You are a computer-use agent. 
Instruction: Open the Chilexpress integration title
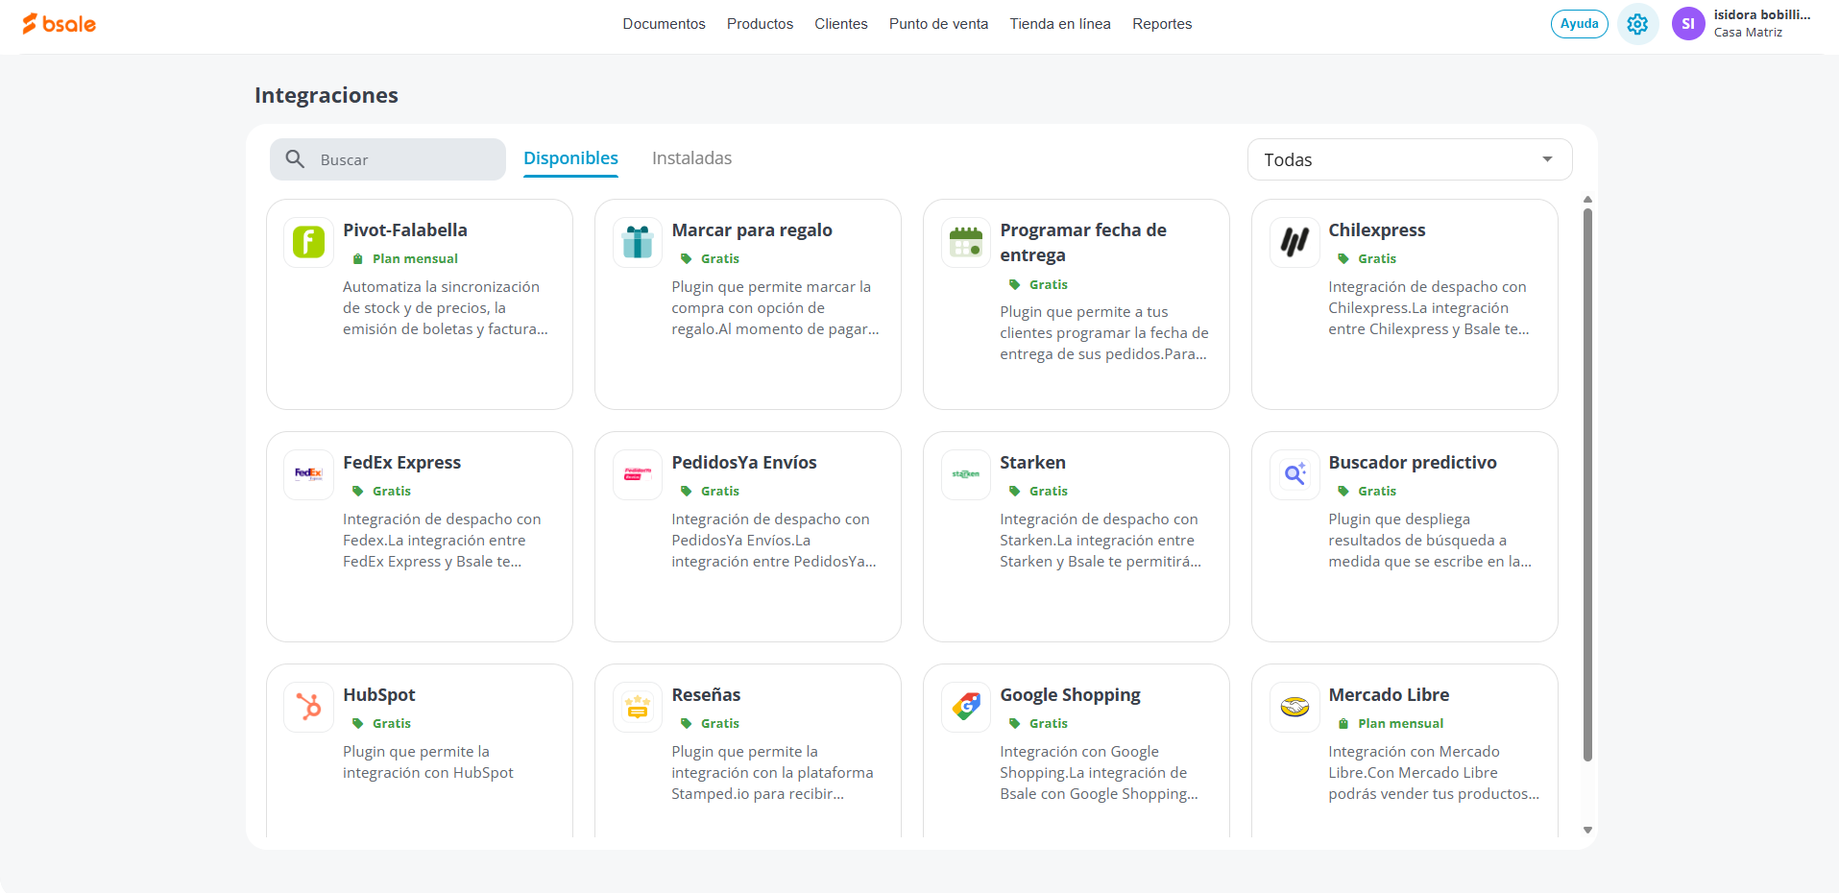pyautogui.click(x=1376, y=230)
